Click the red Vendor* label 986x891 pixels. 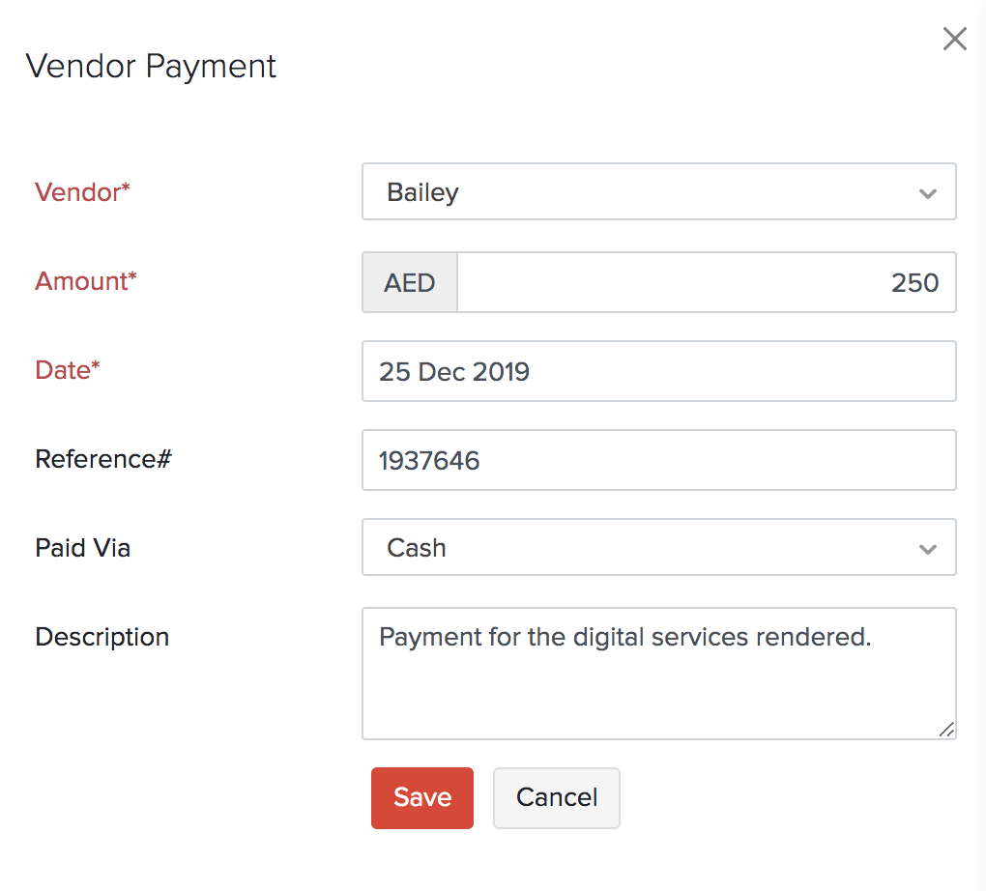(82, 192)
